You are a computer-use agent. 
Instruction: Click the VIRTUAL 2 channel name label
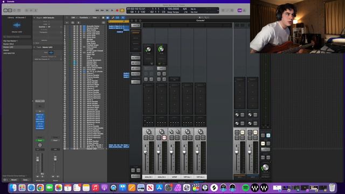point(201,177)
